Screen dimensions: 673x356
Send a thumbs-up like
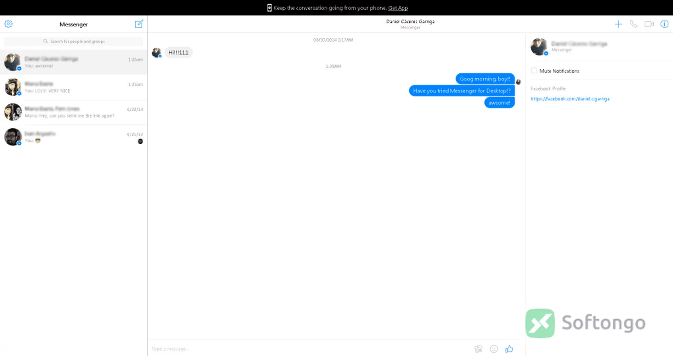[x=509, y=349]
